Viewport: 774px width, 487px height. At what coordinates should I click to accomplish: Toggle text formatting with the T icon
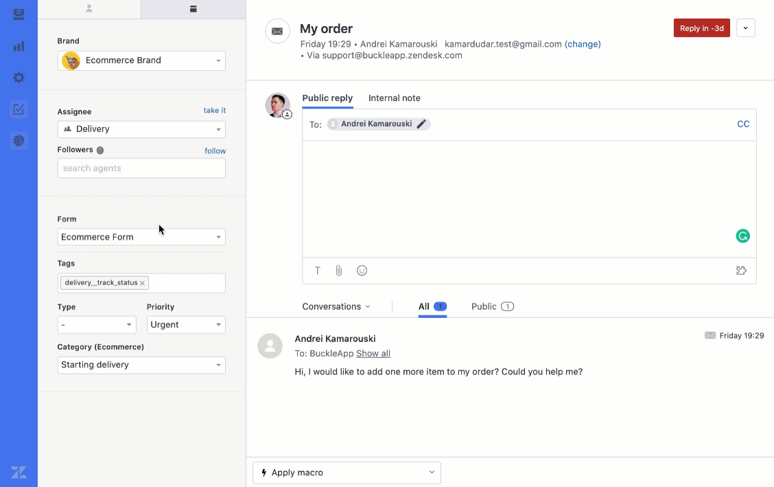click(317, 270)
